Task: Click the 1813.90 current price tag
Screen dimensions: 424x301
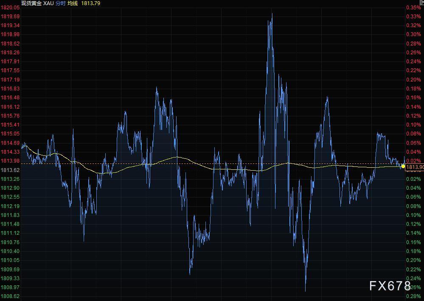Action: coord(415,167)
